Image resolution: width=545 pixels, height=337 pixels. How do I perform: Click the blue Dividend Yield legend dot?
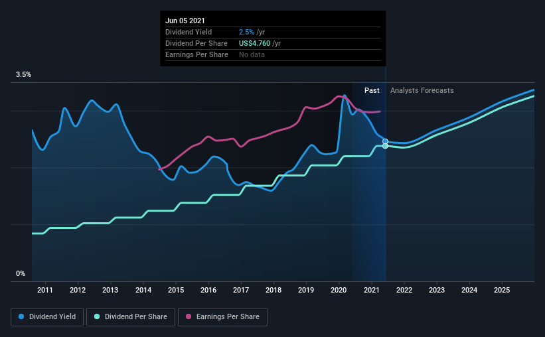21,316
